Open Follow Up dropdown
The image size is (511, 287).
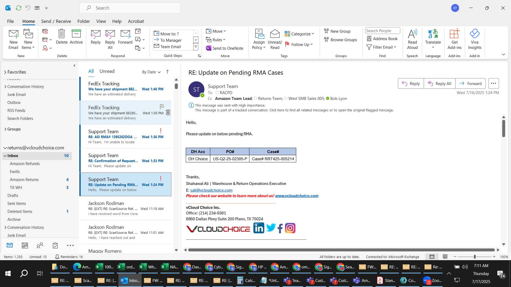(299, 44)
